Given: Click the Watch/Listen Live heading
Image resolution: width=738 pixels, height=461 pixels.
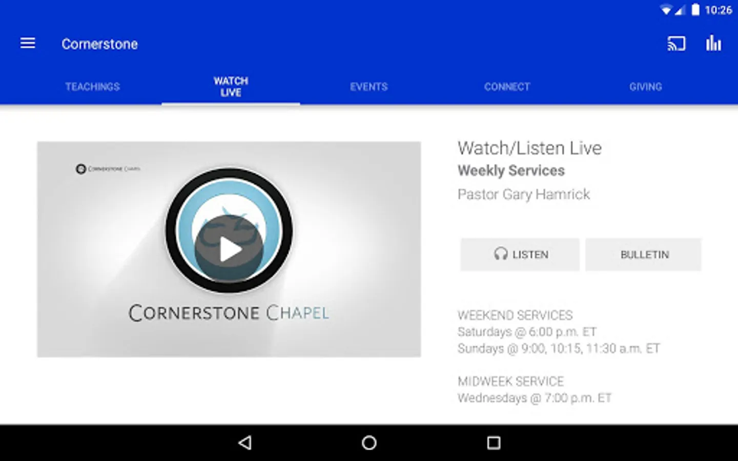Looking at the screenshot, I should 529,148.
